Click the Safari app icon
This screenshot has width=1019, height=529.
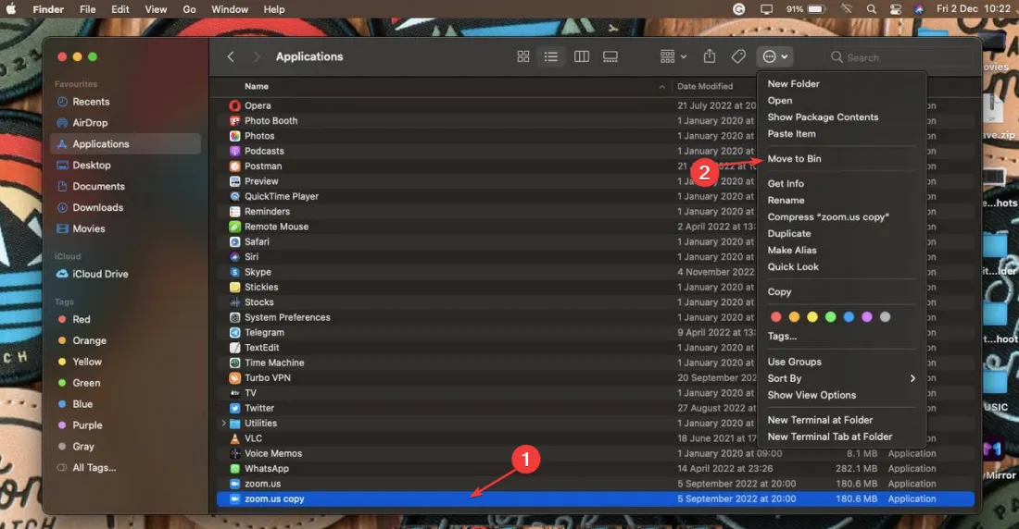pyautogui.click(x=234, y=241)
